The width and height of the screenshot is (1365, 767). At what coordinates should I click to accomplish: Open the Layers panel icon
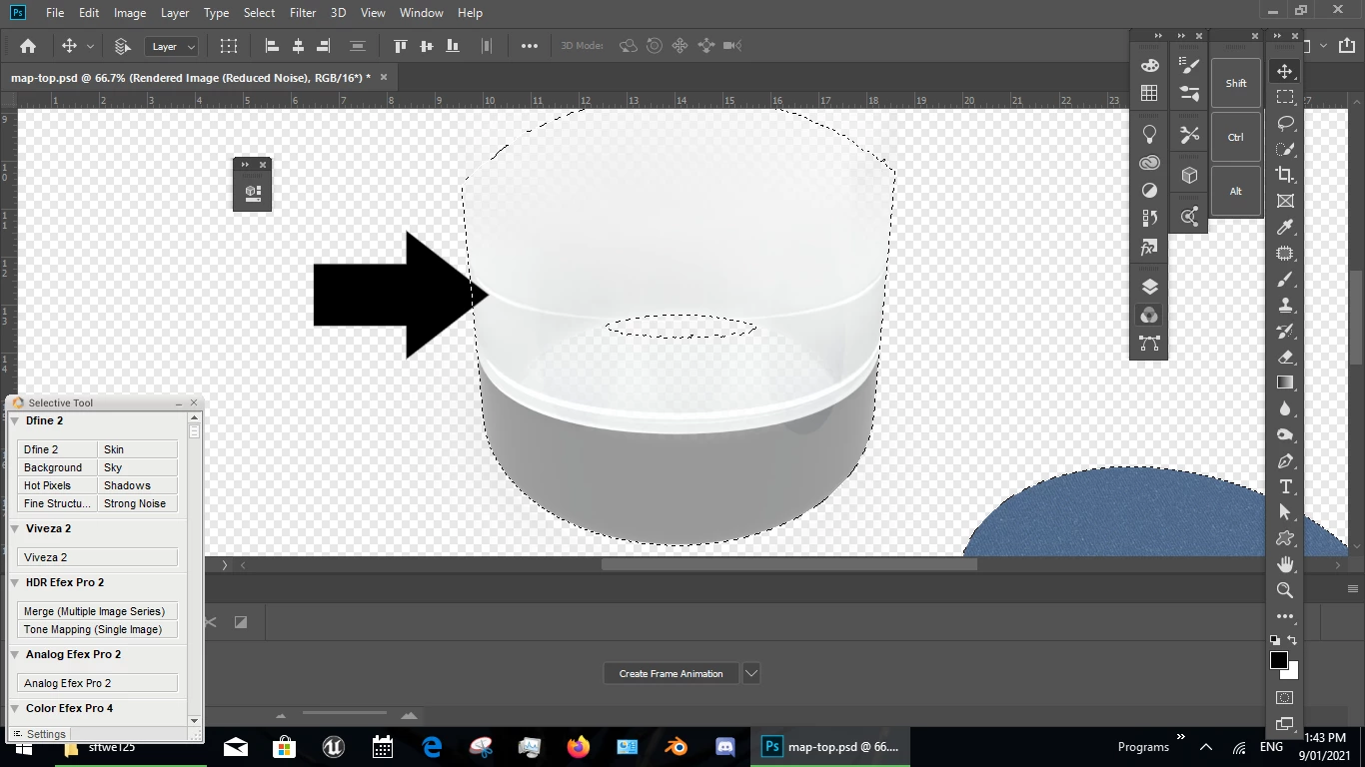(x=1149, y=287)
